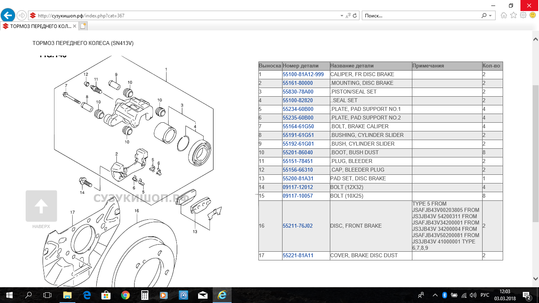Click the Поиск... search input field

point(420,16)
